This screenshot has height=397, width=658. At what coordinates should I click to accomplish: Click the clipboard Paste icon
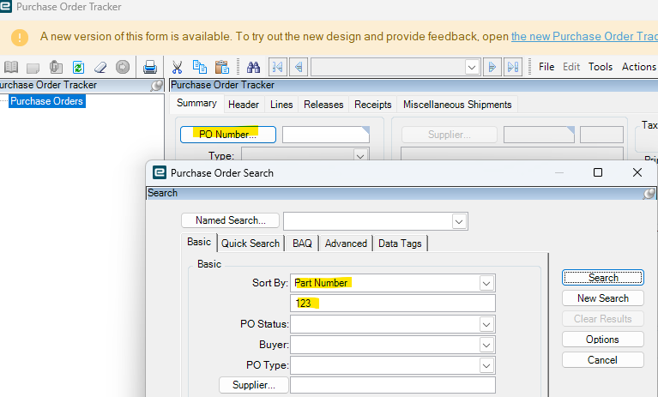coord(222,67)
